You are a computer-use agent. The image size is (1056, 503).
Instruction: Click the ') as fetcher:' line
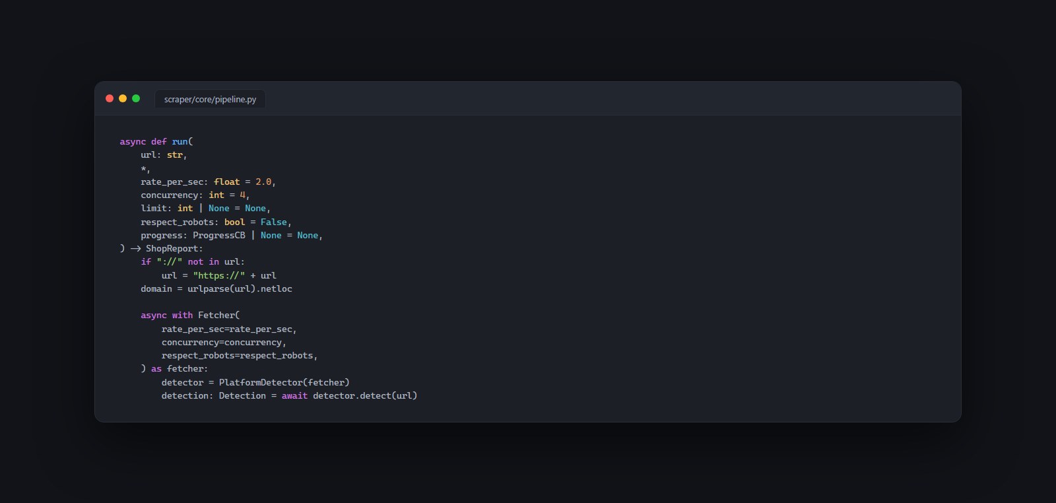click(174, 368)
